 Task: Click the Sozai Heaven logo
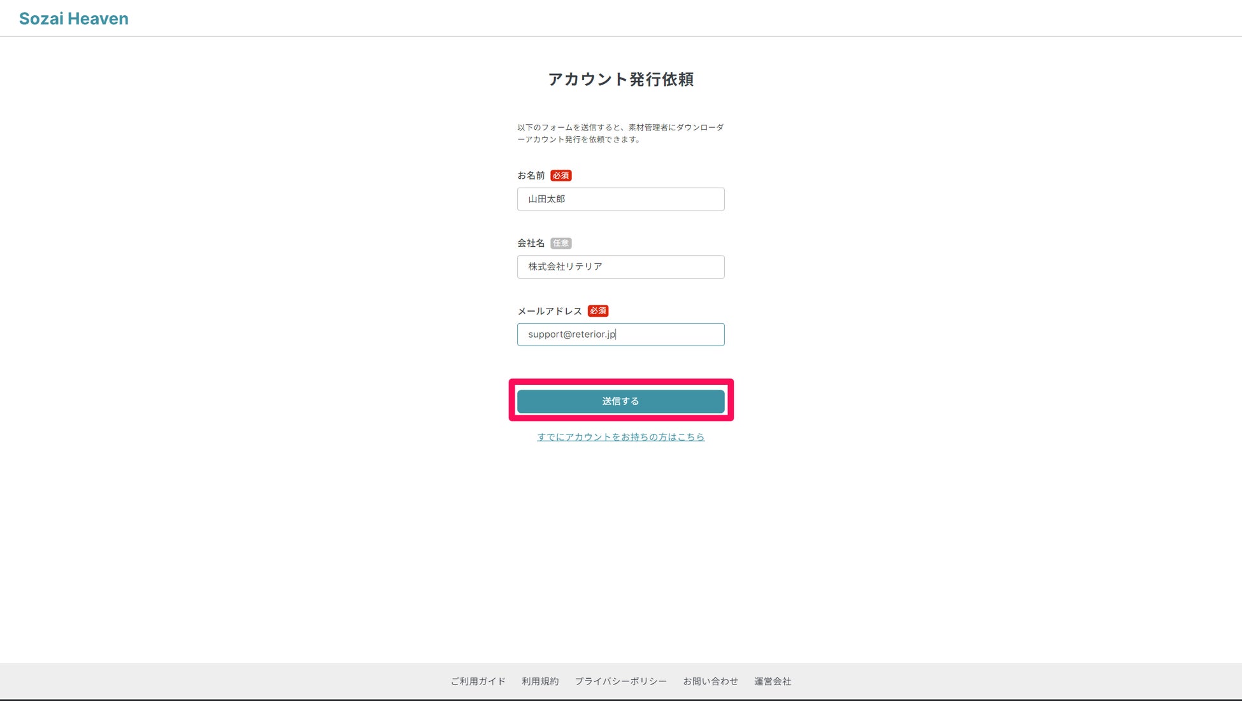pos(74,18)
